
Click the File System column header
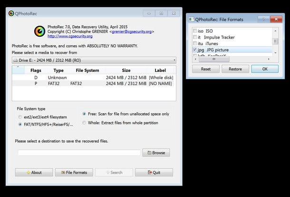pyautogui.click(x=87, y=70)
